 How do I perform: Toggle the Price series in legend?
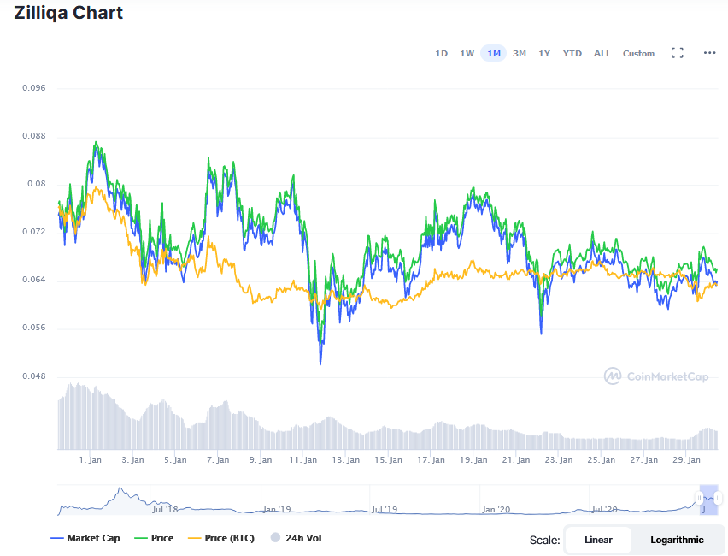coord(154,538)
